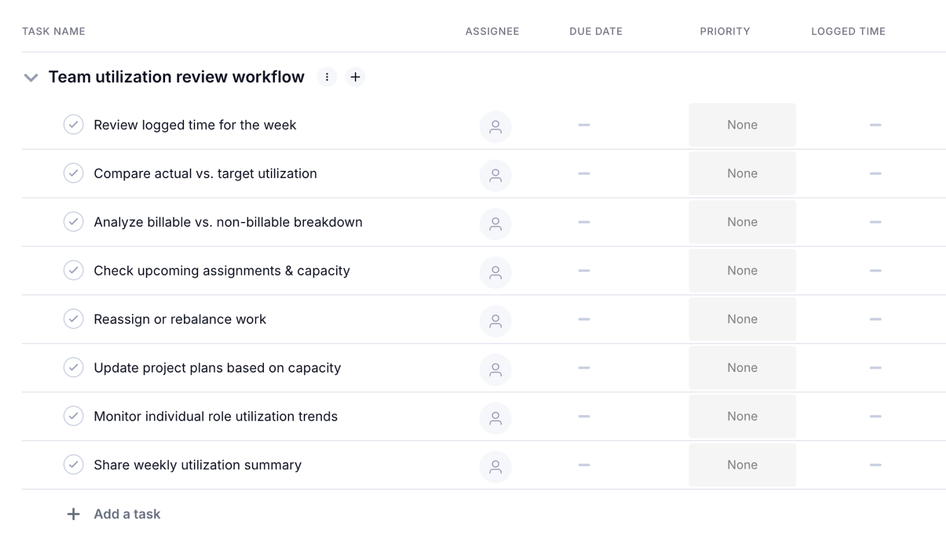Complete Monitor individual role utilization trends
Image resolution: width=946 pixels, height=544 pixels.
[73, 416]
